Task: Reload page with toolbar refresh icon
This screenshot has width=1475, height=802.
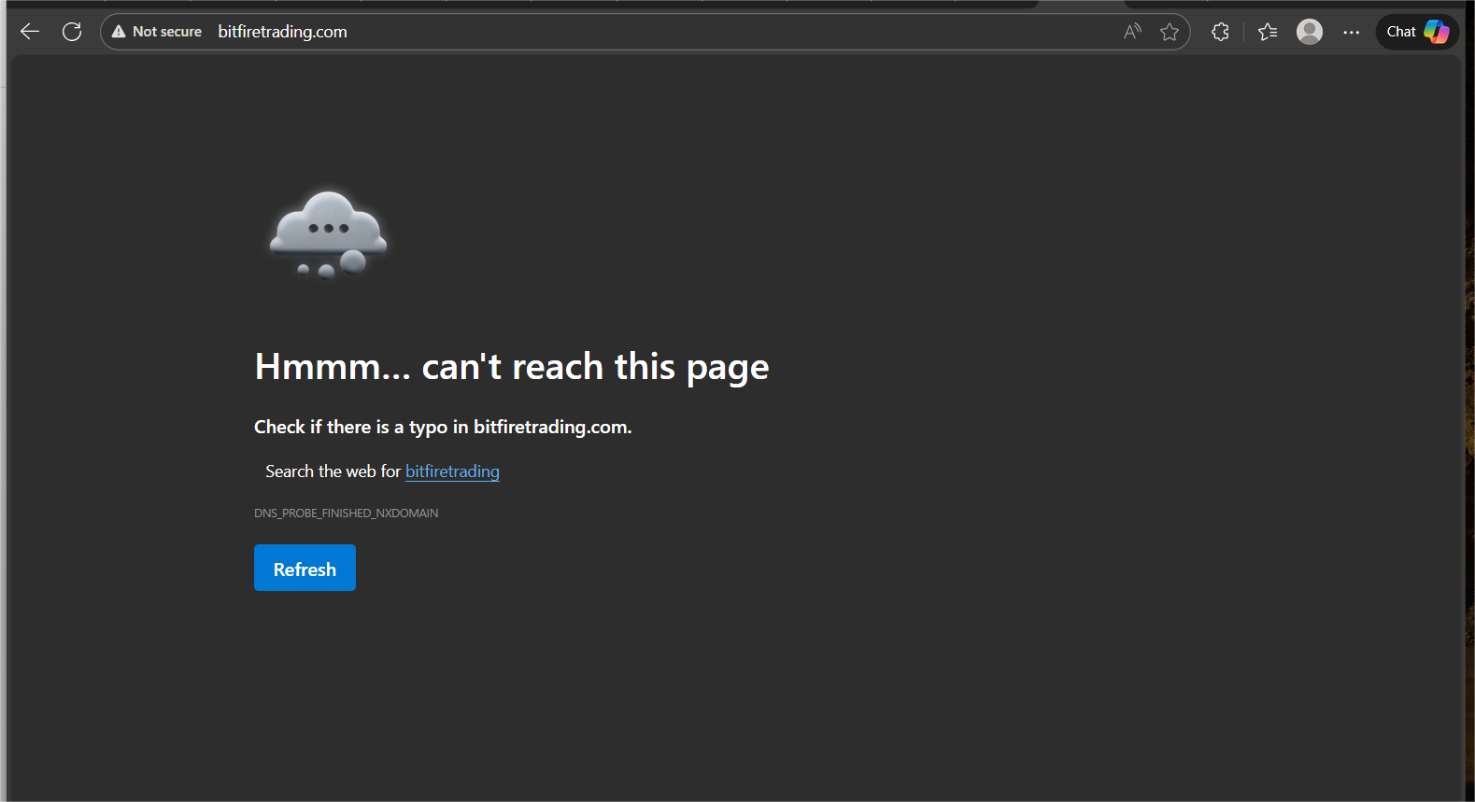Action: 72,32
